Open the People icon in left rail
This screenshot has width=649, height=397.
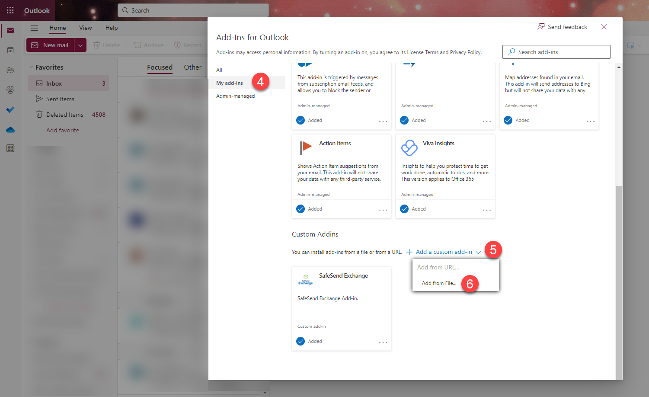click(x=10, y=70)
